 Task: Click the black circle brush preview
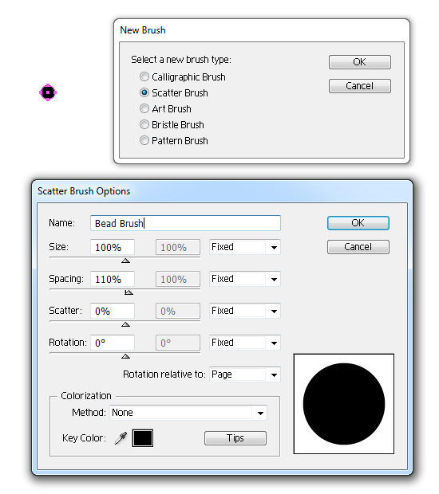(344, 404)
